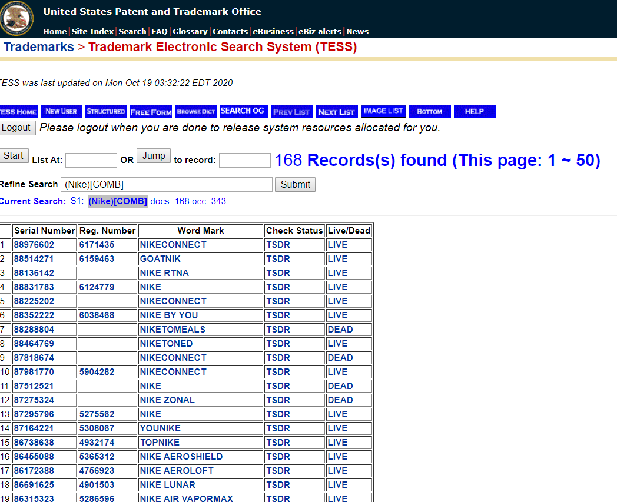Open the TOPNIKE word mark
This screenshot has height=502, width=617.
[160, 443]
